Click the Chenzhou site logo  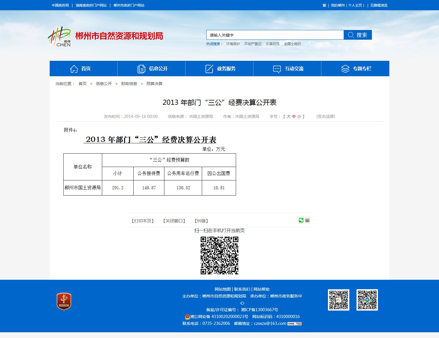point(59,37)
